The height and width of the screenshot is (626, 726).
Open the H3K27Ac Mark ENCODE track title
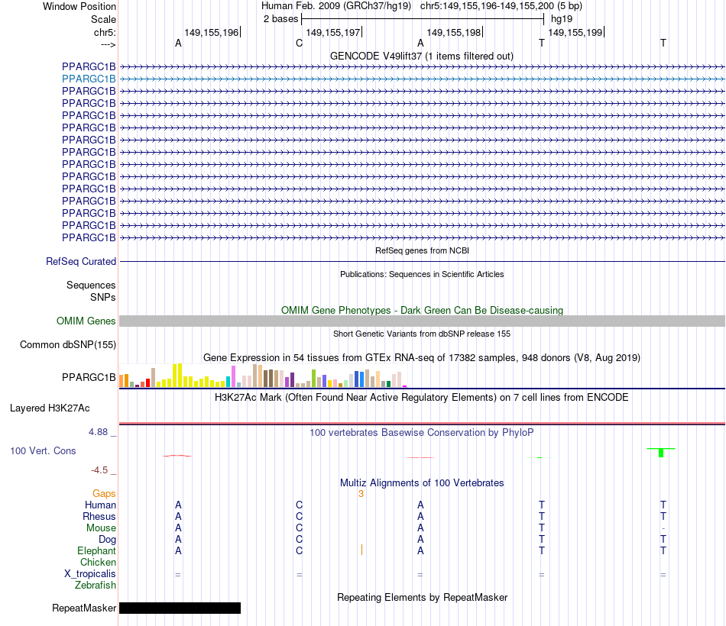pyautogui.click(x=422, y=398)
